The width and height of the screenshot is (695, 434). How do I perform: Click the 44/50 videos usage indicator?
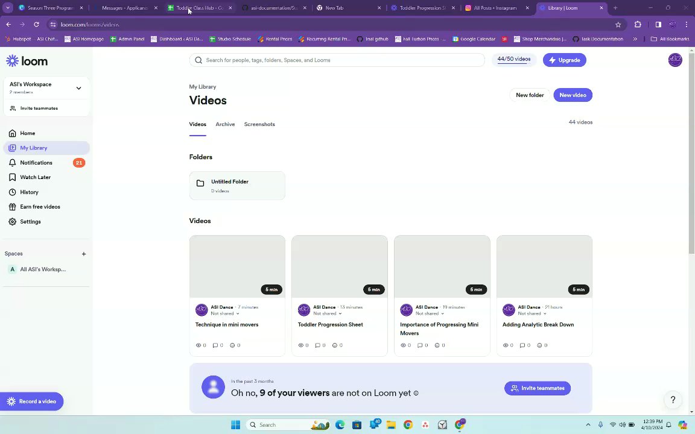tap(514, 59)
